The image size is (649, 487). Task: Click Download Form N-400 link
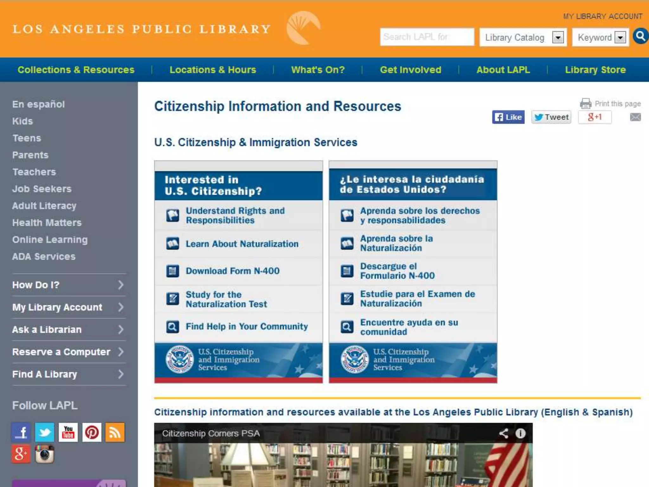point(232,271)
